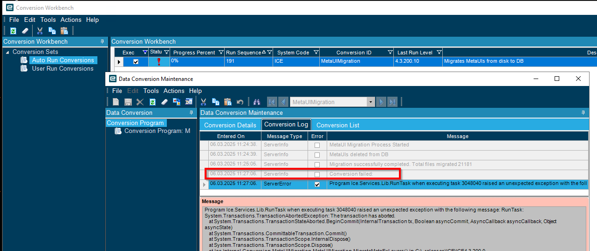Click the Program Ice.Services.Lib.RunTask message cell
The image size is (597, 251).
[x=458, y=184]
